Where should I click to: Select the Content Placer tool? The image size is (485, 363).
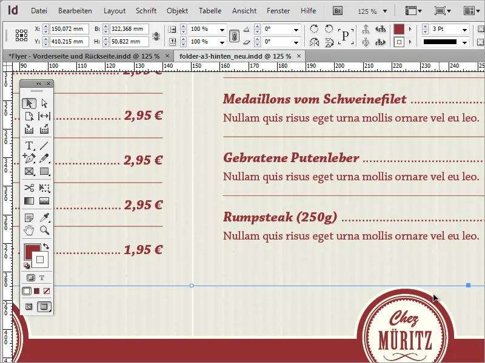coord(44,129)
